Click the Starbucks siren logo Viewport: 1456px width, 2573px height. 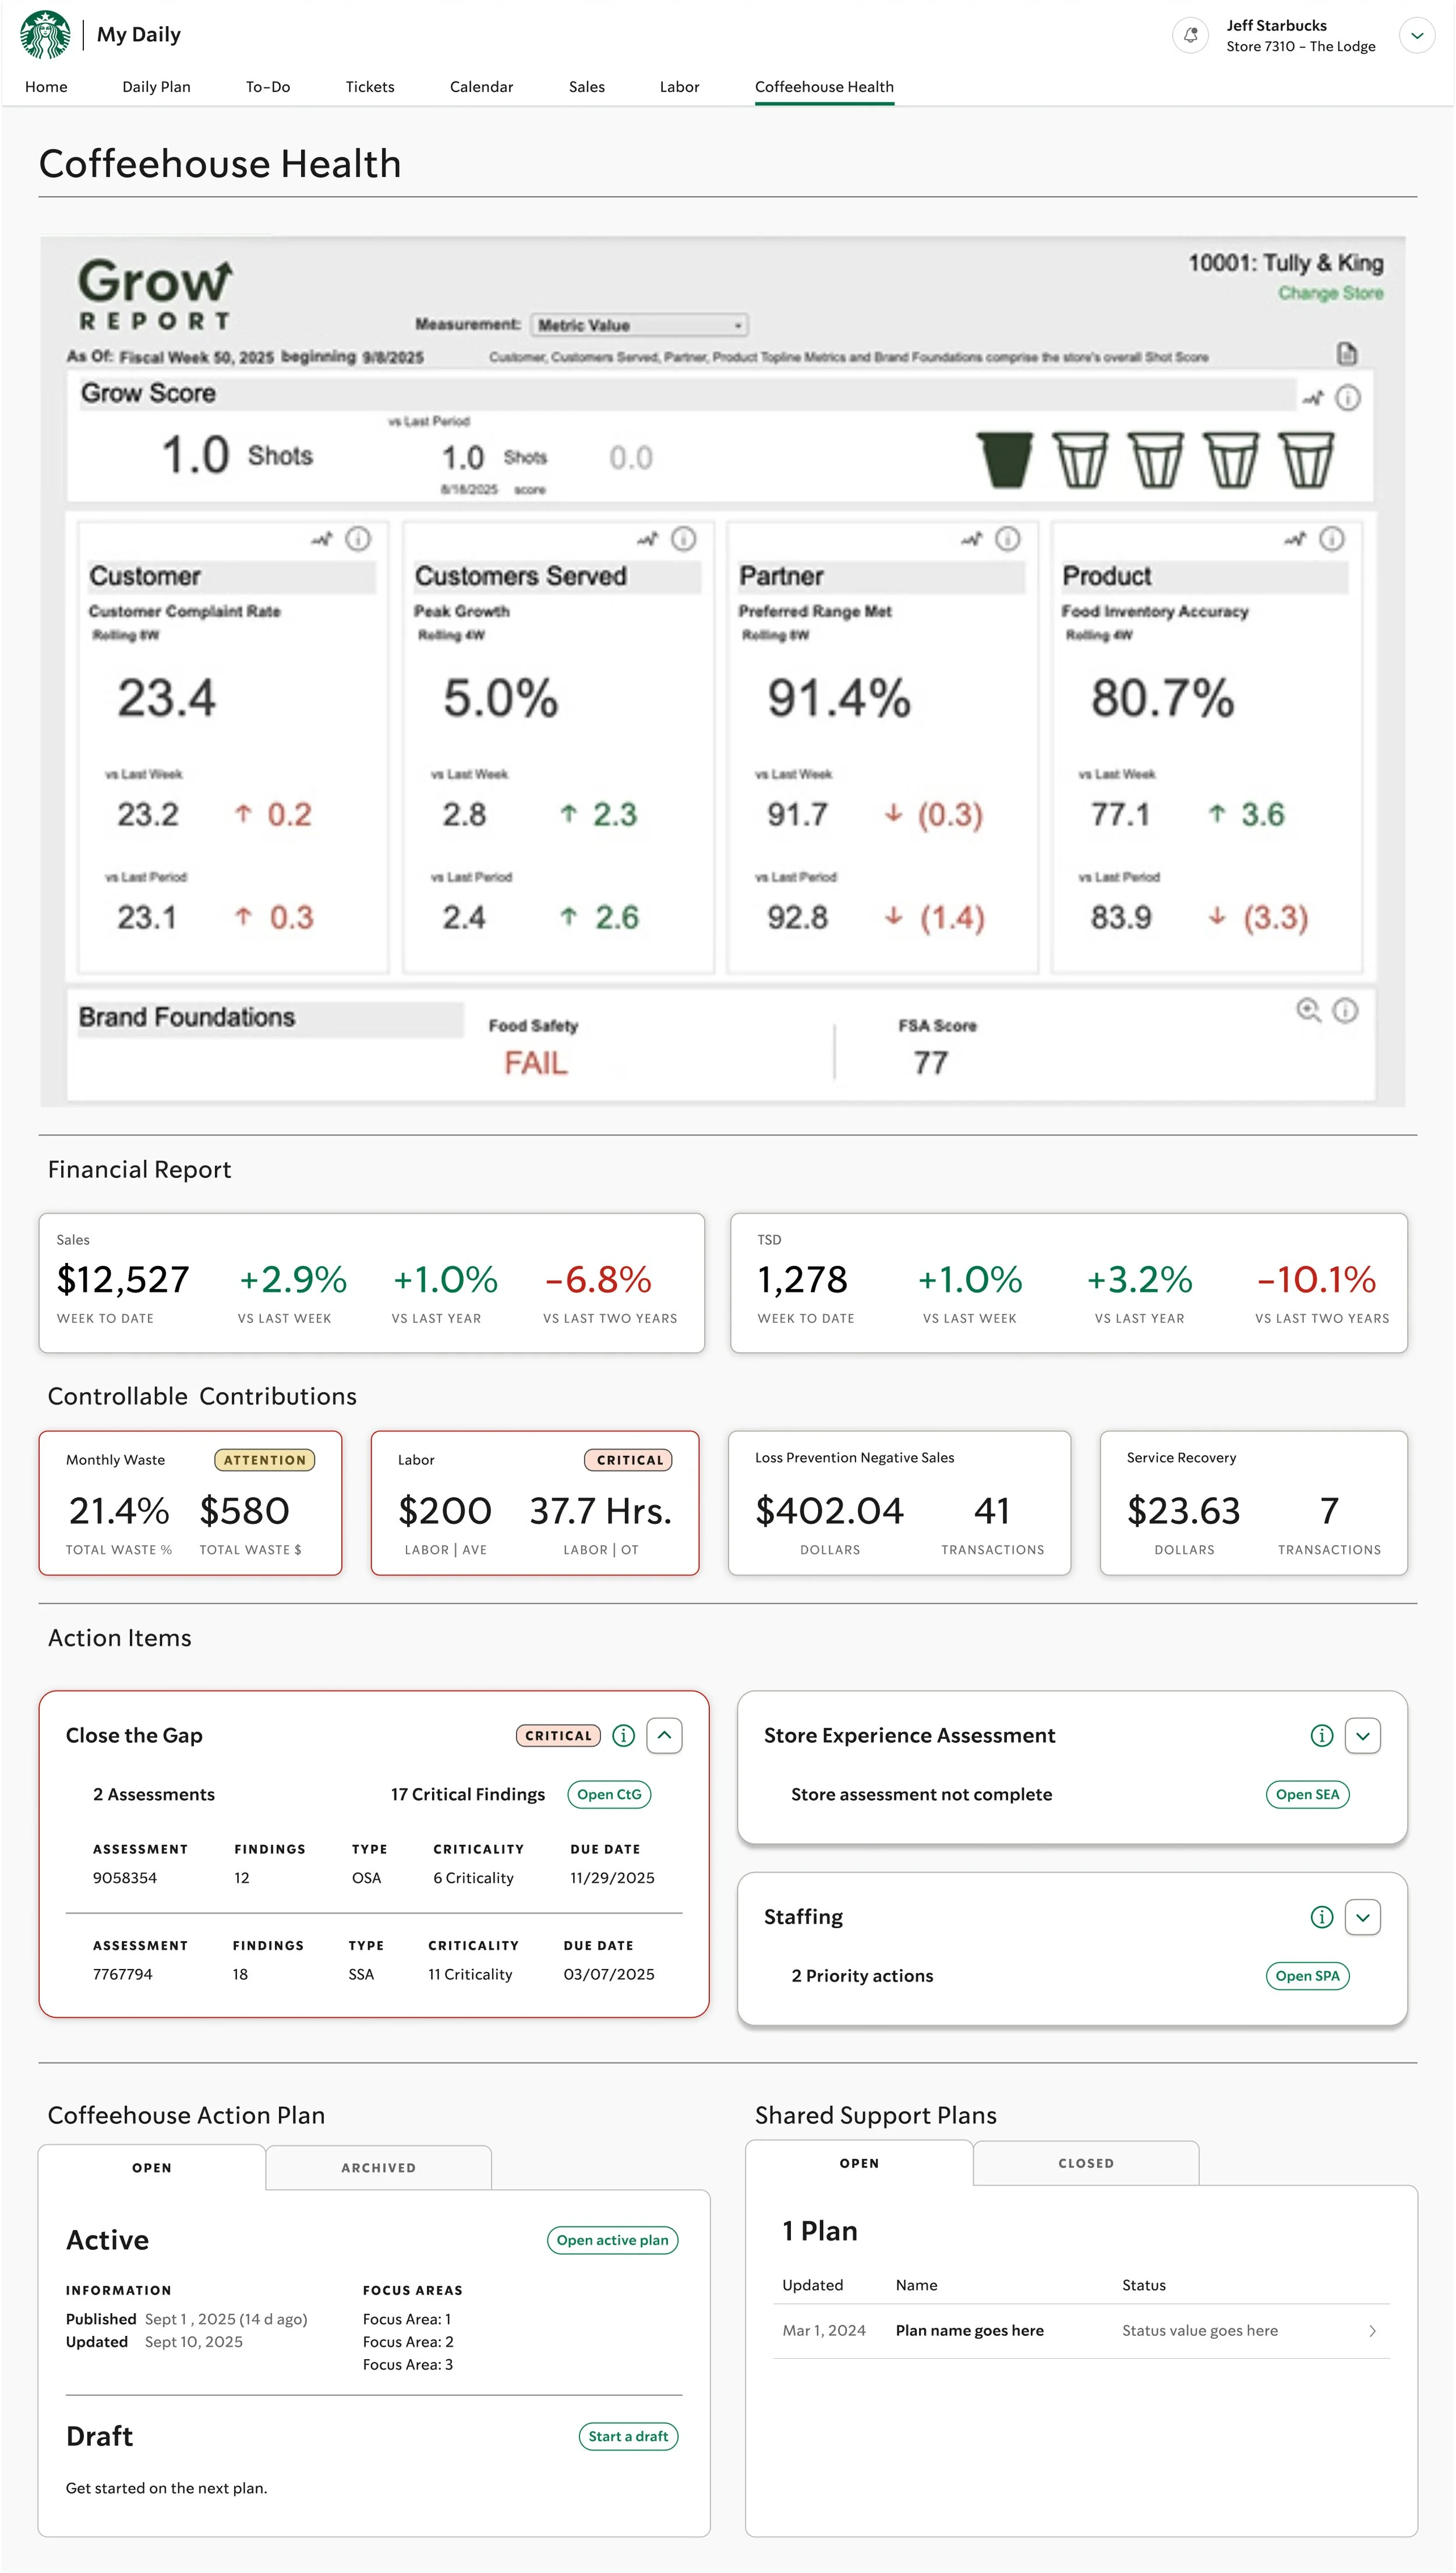tap(45, 34)
